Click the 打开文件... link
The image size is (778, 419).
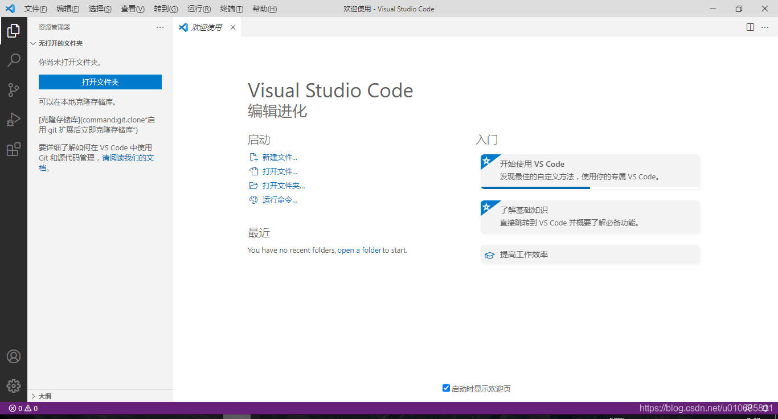pyautogui.click(x=280, y=171)
